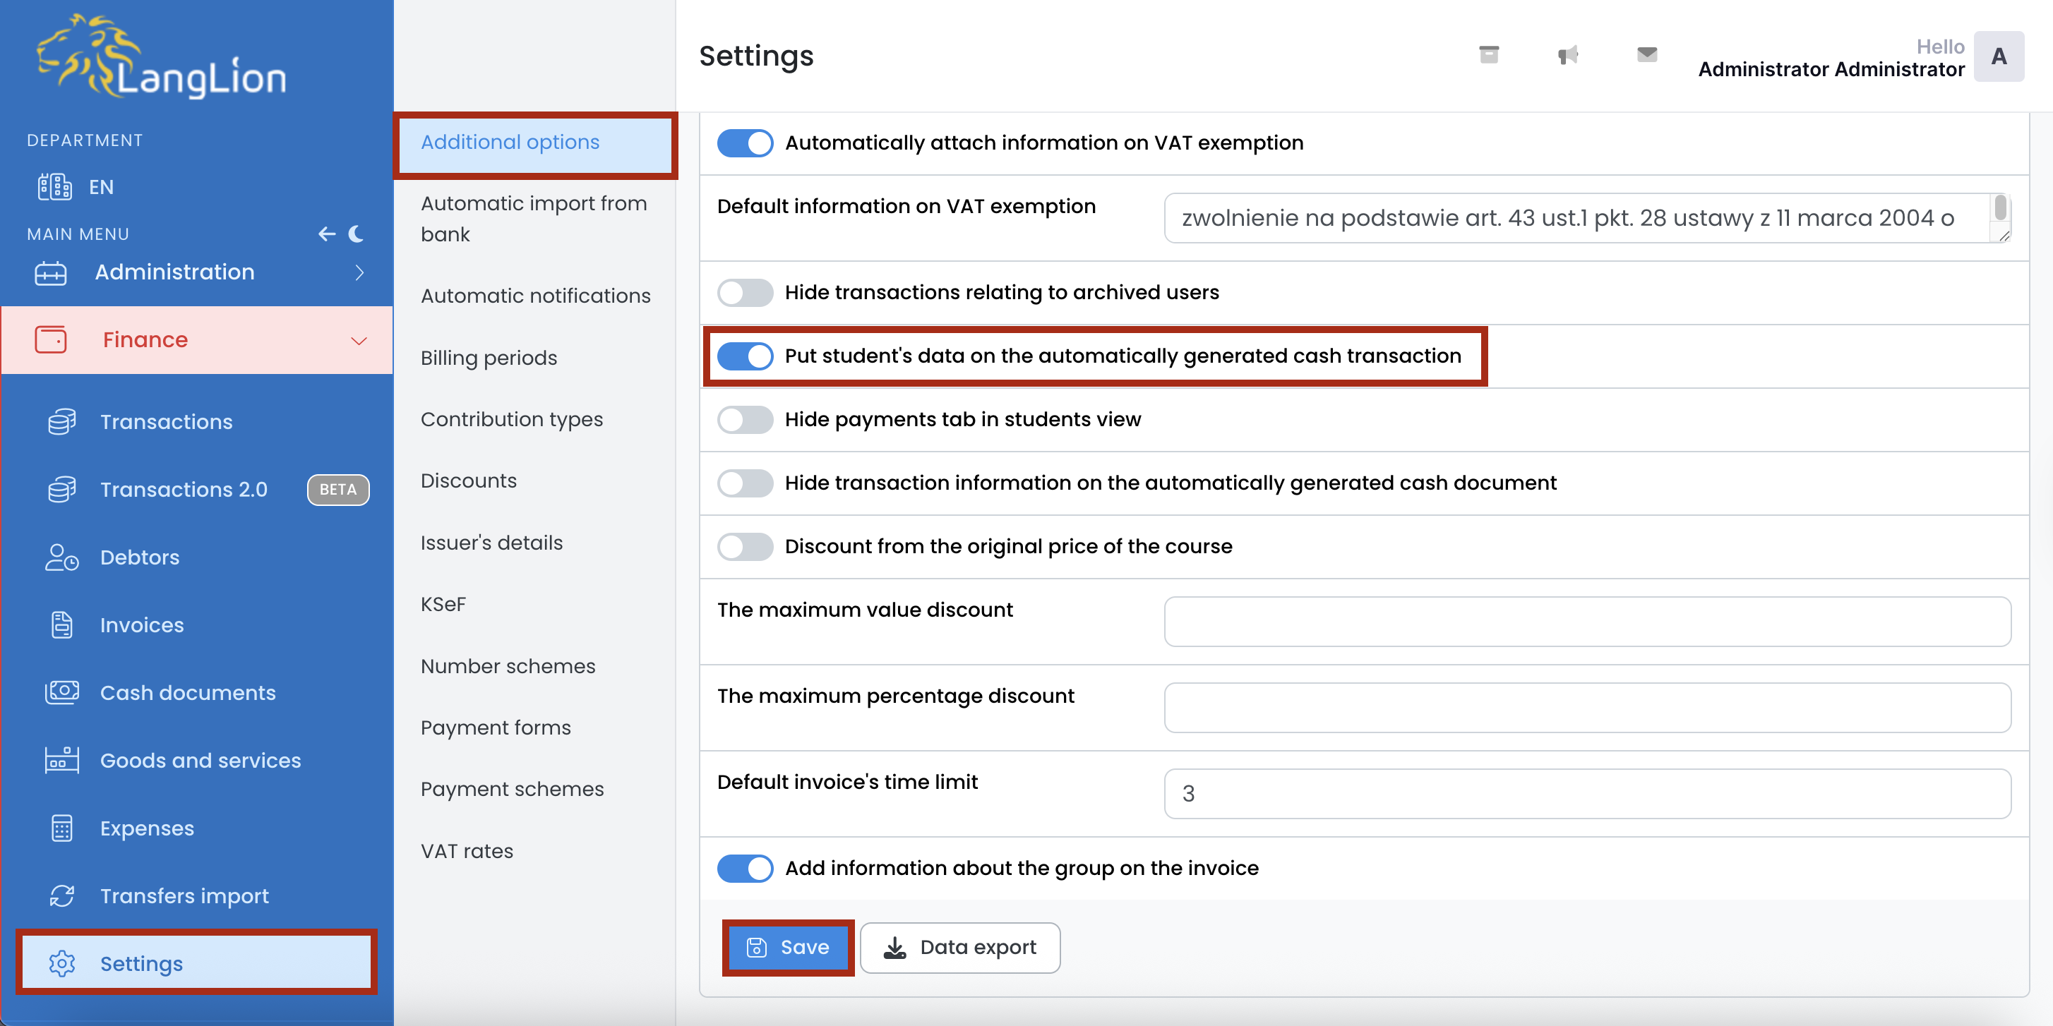Click the archive box icon in header
Screen dimensions: 2053x1026
point(1488,55)
